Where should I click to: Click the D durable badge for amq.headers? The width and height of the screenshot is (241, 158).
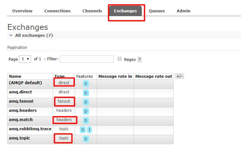click(86, 111)
